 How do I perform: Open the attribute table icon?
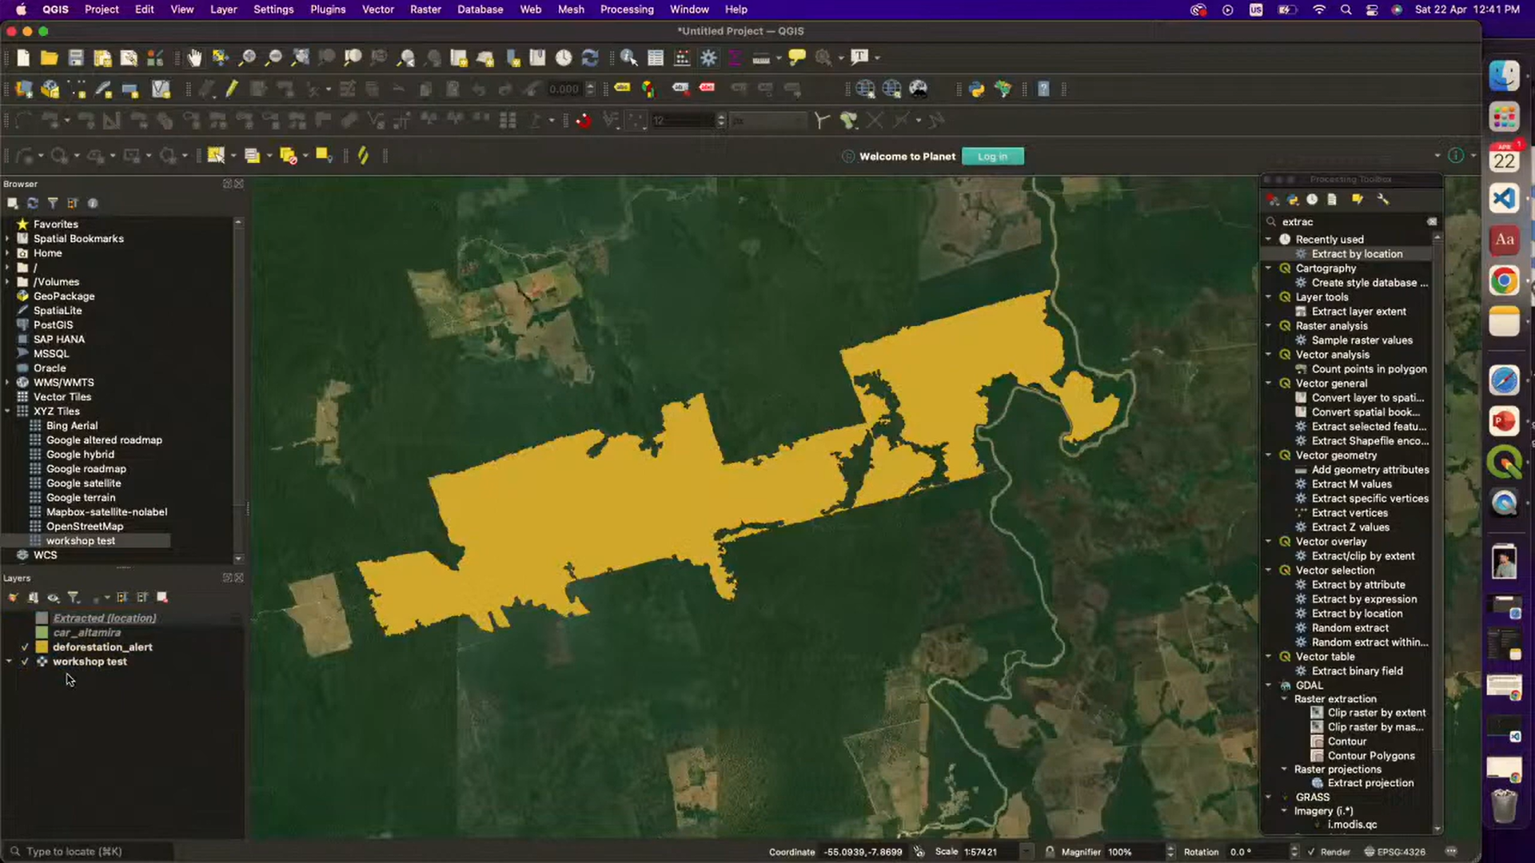(x=656, y=58)
